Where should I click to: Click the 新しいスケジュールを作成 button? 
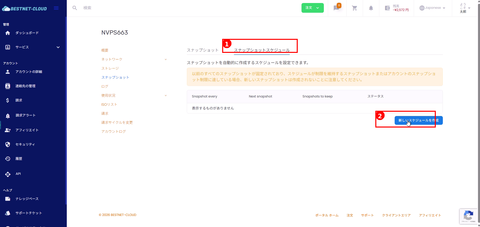(x=418, y=121)
